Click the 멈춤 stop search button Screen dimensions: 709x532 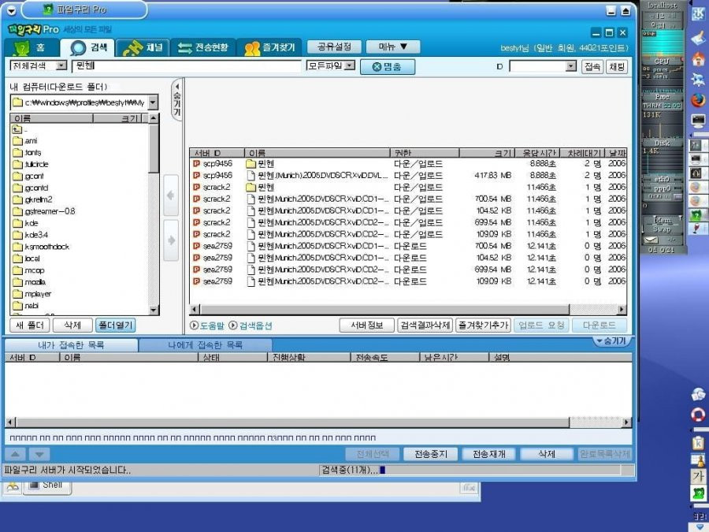pyautogui.click(x=388, y=67)
